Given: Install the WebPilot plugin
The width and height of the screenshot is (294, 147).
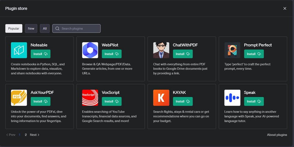Looking at the screenshot, I should click(x=112, y=54).
